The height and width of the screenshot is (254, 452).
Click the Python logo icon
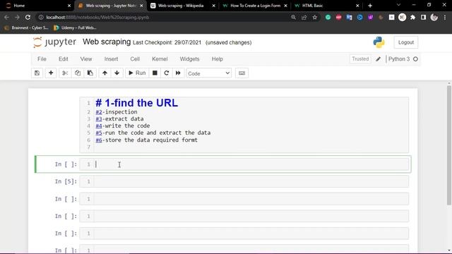point(379,42)
